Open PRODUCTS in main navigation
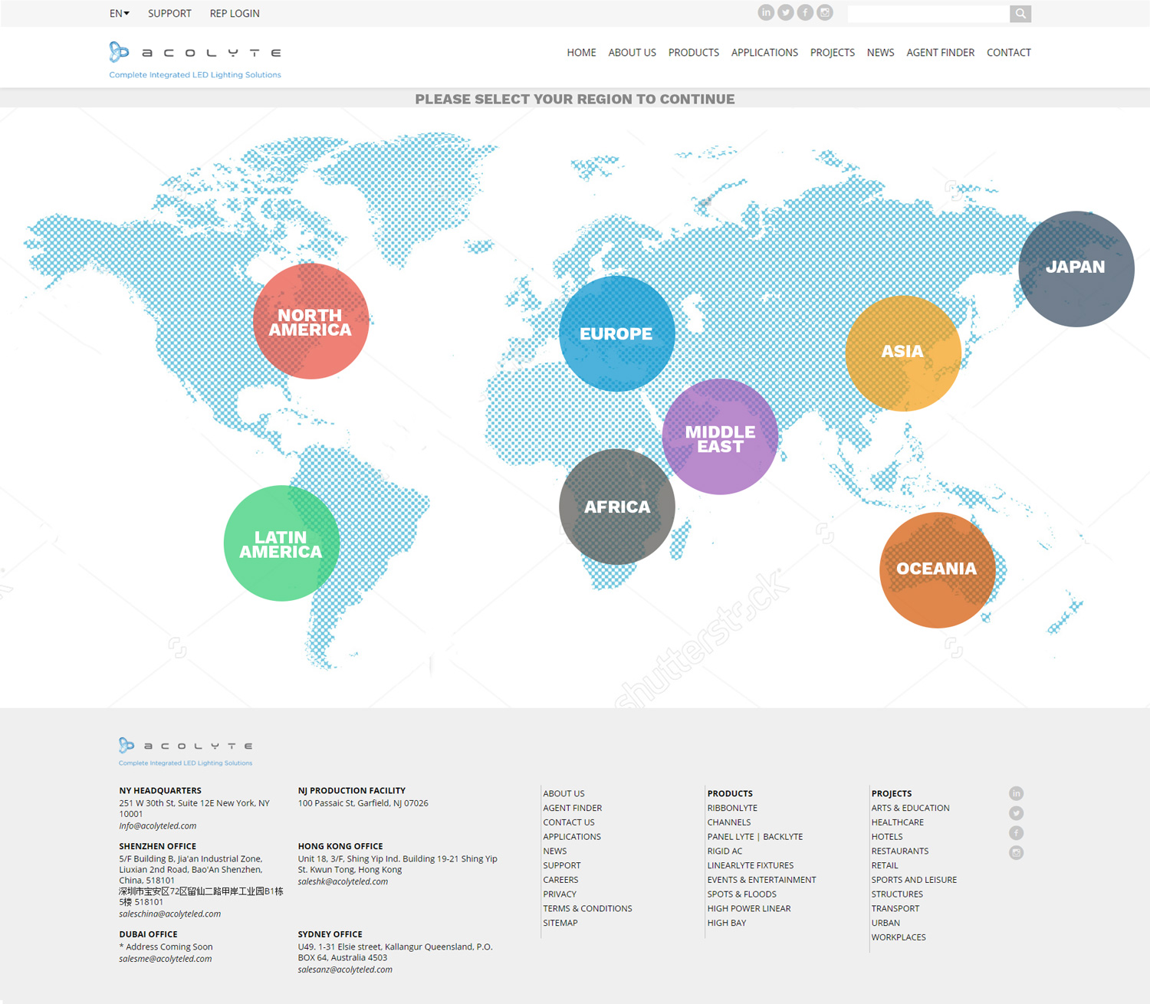This screenshot has width=1150, height=1004. tap(693, 52)
